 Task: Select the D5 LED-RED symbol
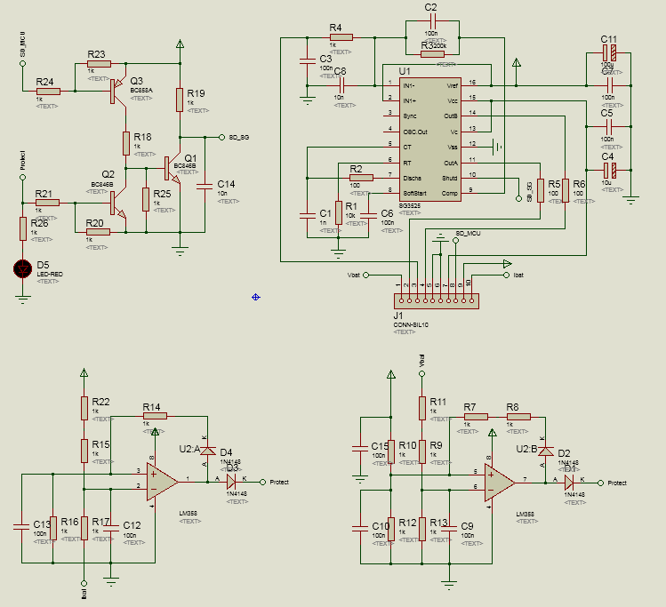click(22, 268)
